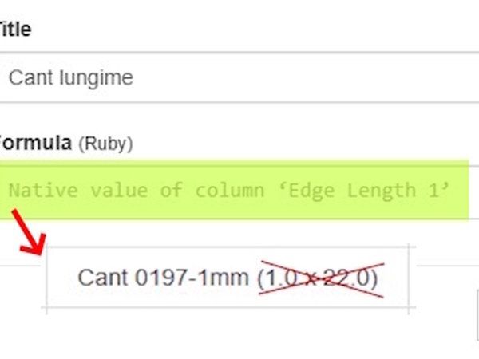Click the (Ruby) language hint
The image size is (479, 359).
[105, 144]
